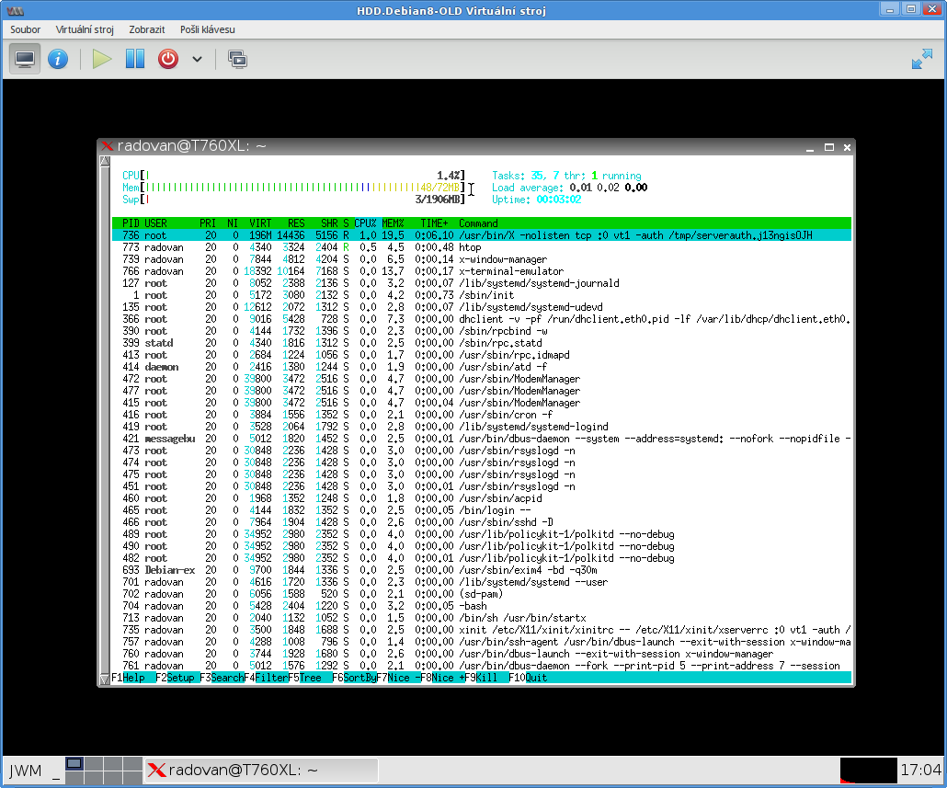
Task: Close the HDD.Debian8-OLD virtual machine window
Action: coord(932,9)
